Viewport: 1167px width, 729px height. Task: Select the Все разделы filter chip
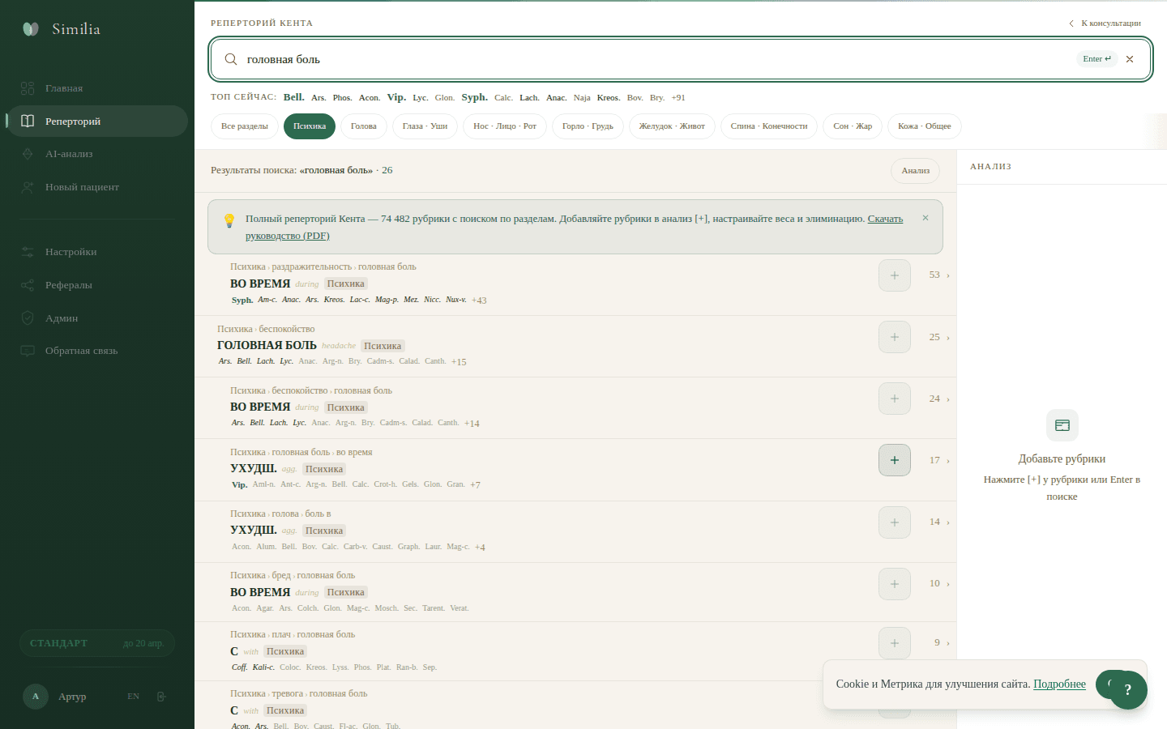pyautogui.click(x=244, y=126)
